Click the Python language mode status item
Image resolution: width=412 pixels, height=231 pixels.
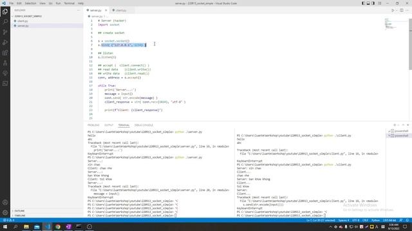375,220
